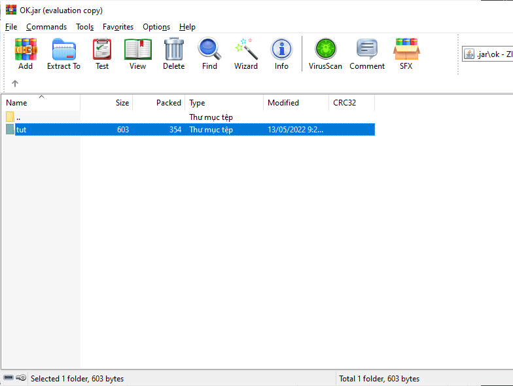Open Comment tool
Viewport: 513px width, 386px height.
[367, 49]
